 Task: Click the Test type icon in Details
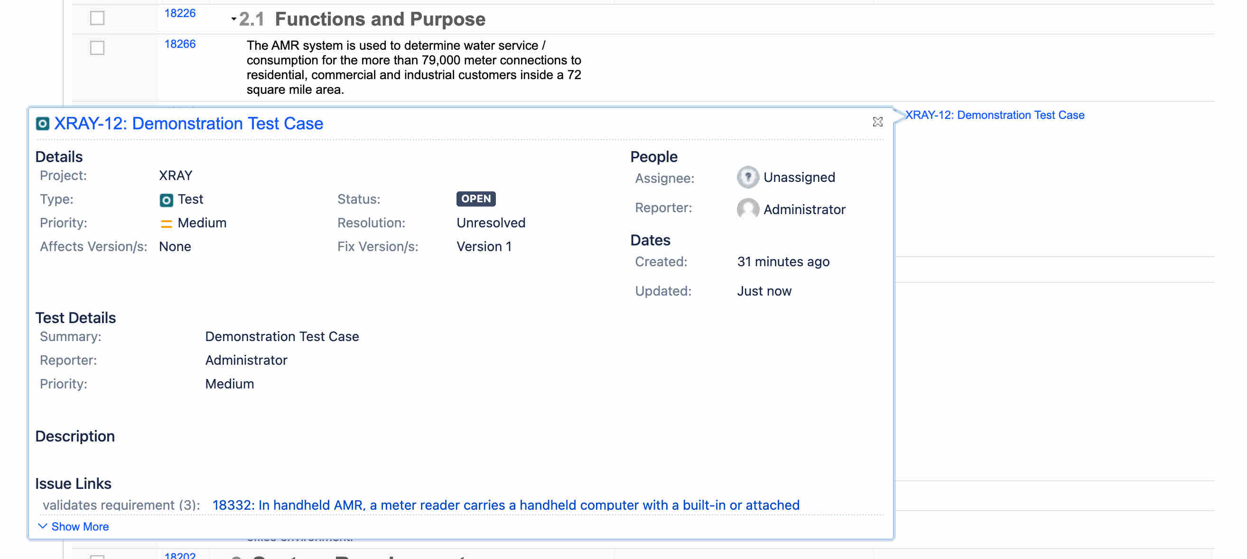pyautogui.click(x=166, y=199)
